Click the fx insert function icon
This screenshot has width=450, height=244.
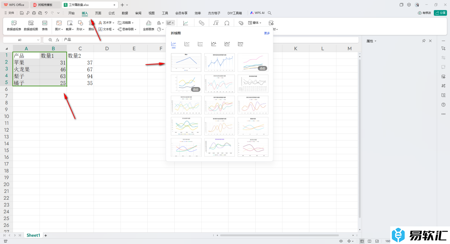(x=57, y=40)
